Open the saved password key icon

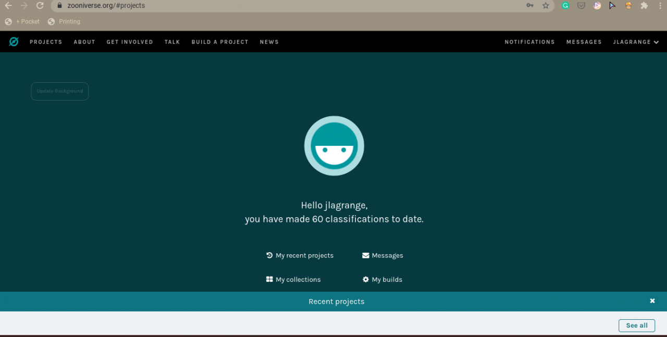[x=530, y=6]
